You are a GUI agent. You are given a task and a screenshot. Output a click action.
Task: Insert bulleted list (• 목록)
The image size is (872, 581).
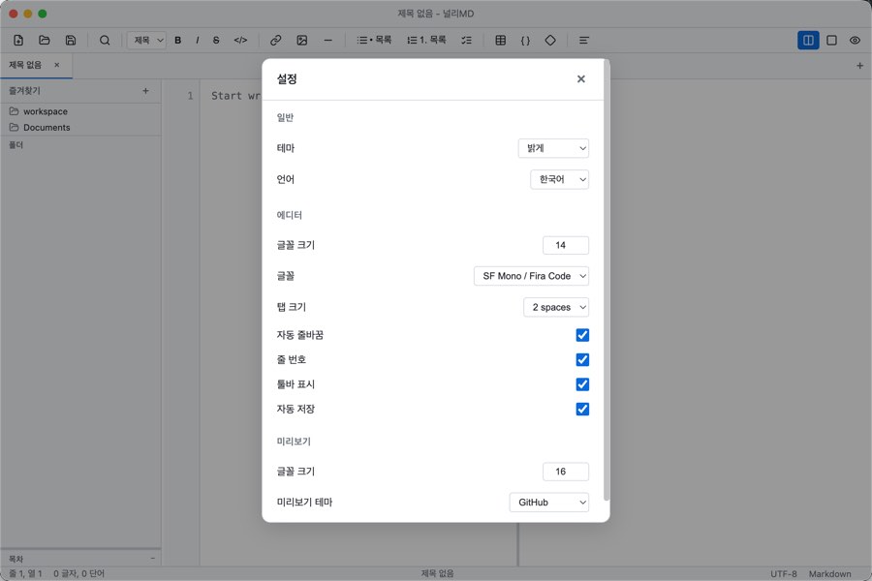coord(374,40)
